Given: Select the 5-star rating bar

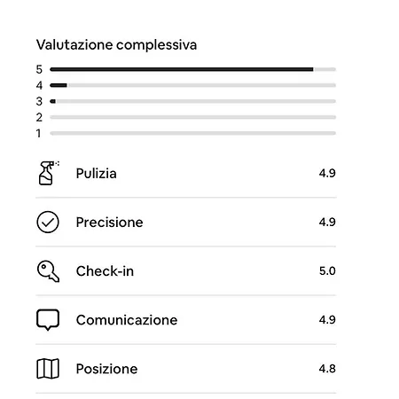Looking at the screenshot, I should [x=193, y=69].
